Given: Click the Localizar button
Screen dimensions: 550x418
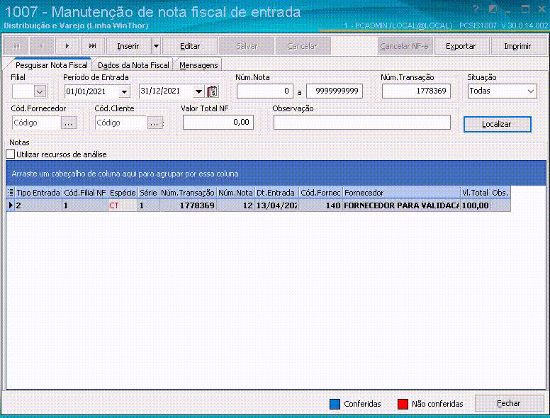Looking at the screenshot, I should coord(497,124).
